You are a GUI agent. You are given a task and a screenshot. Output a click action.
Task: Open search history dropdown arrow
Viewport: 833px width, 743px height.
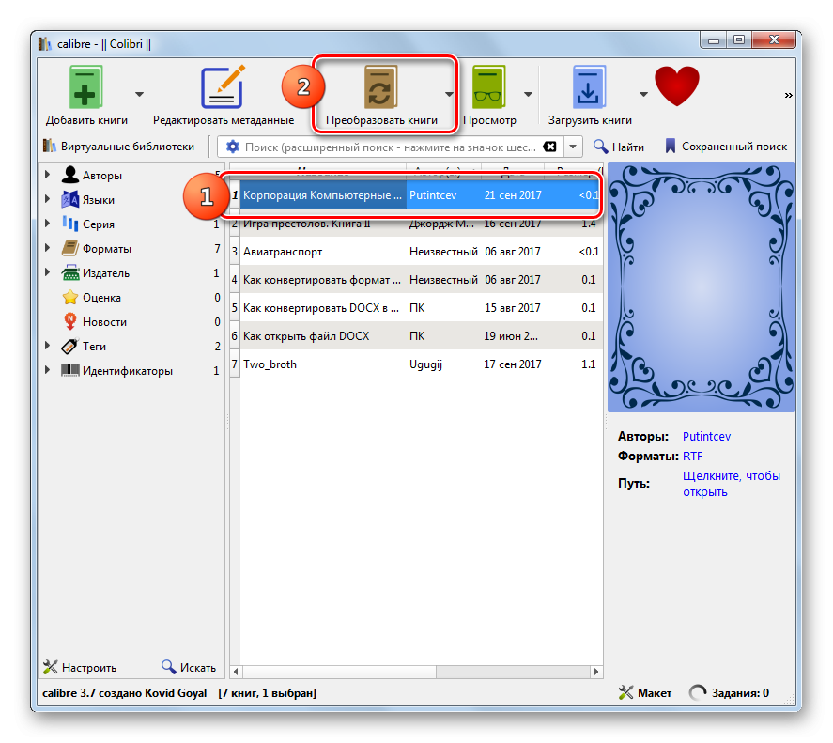point(573,147)
